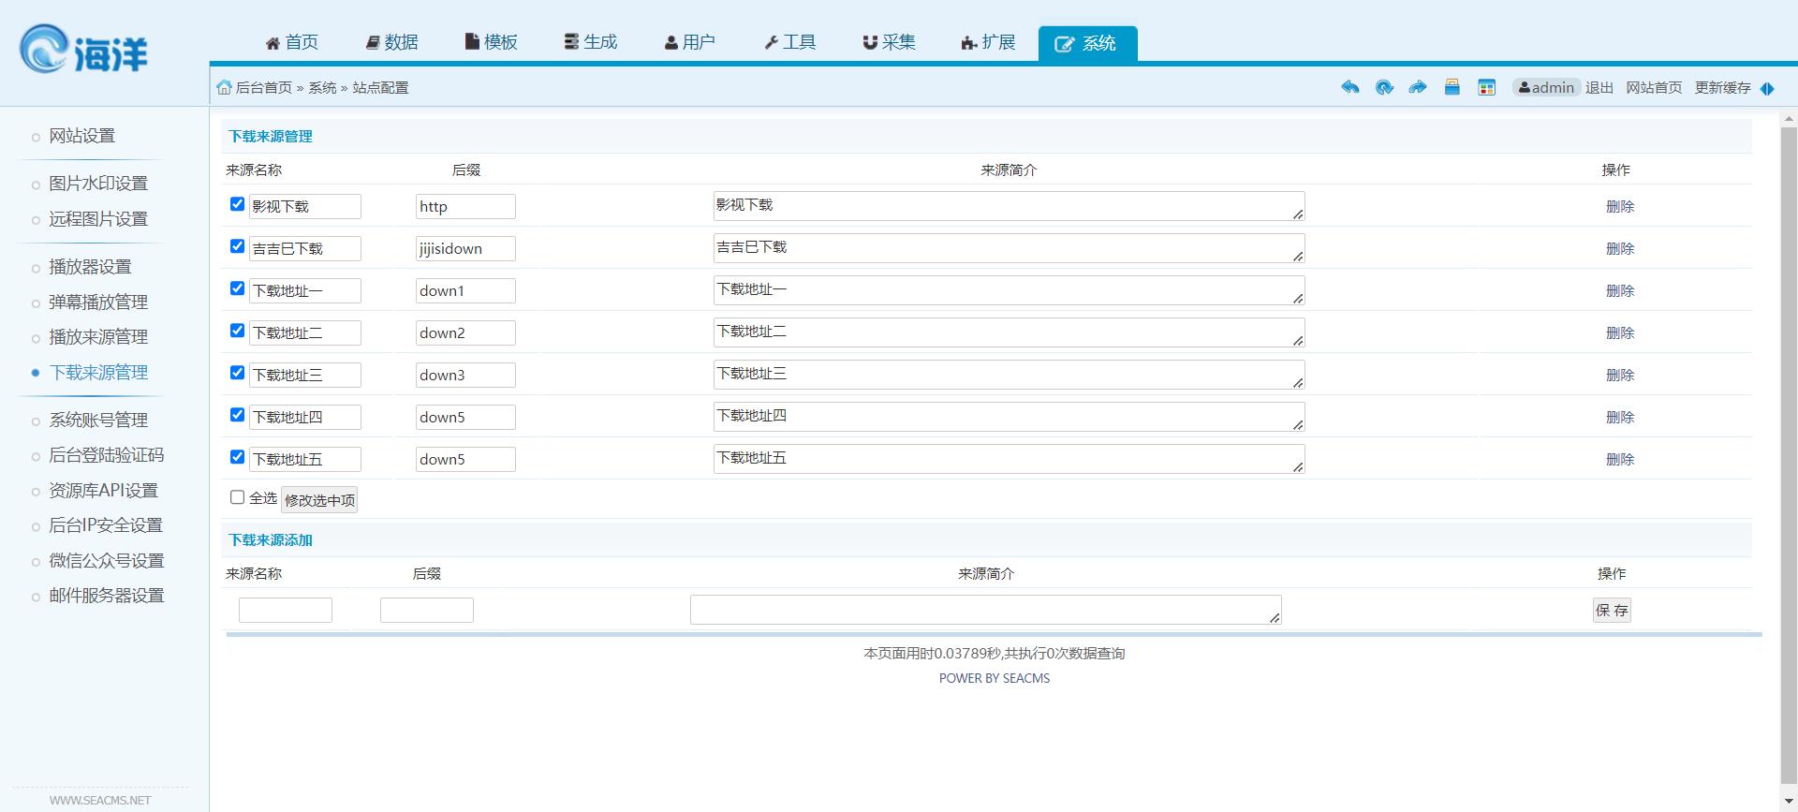Click the toolbox icon in toolbar
Viewport: 1798px width, 812px height.
(x=1452, y=87)
